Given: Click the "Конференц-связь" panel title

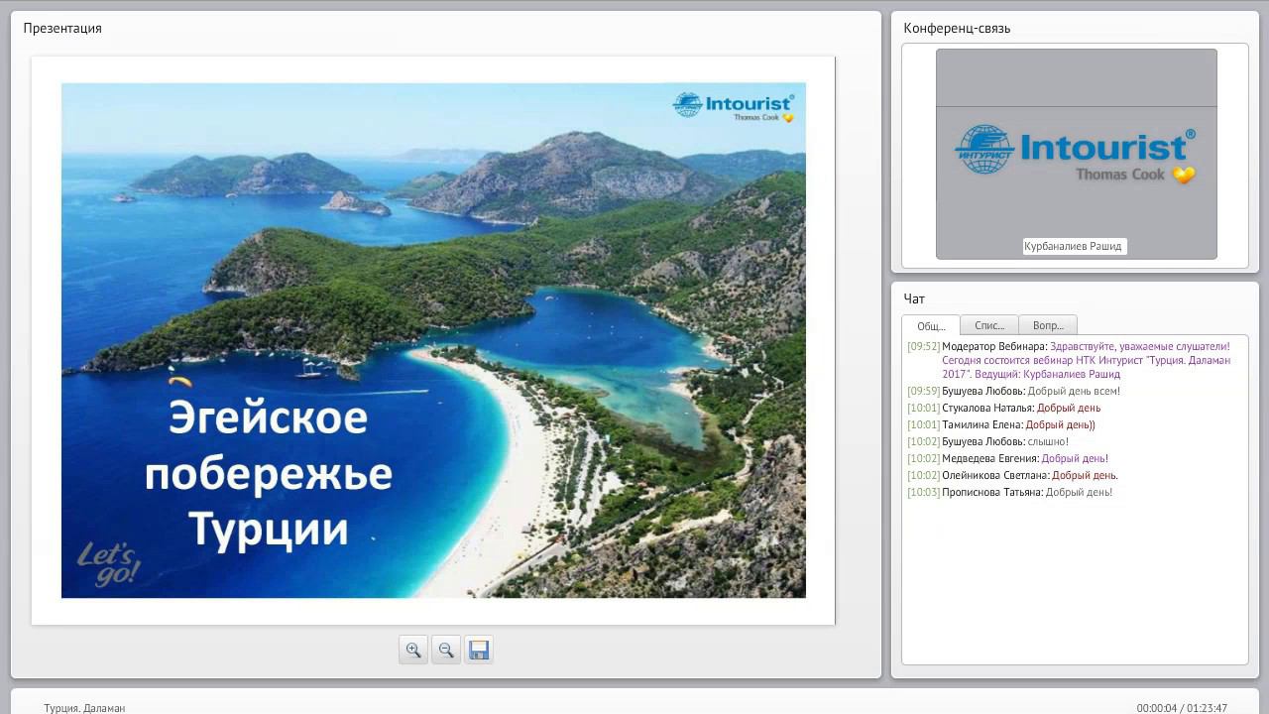Looking at the screenshot, I should click(957, 28).
